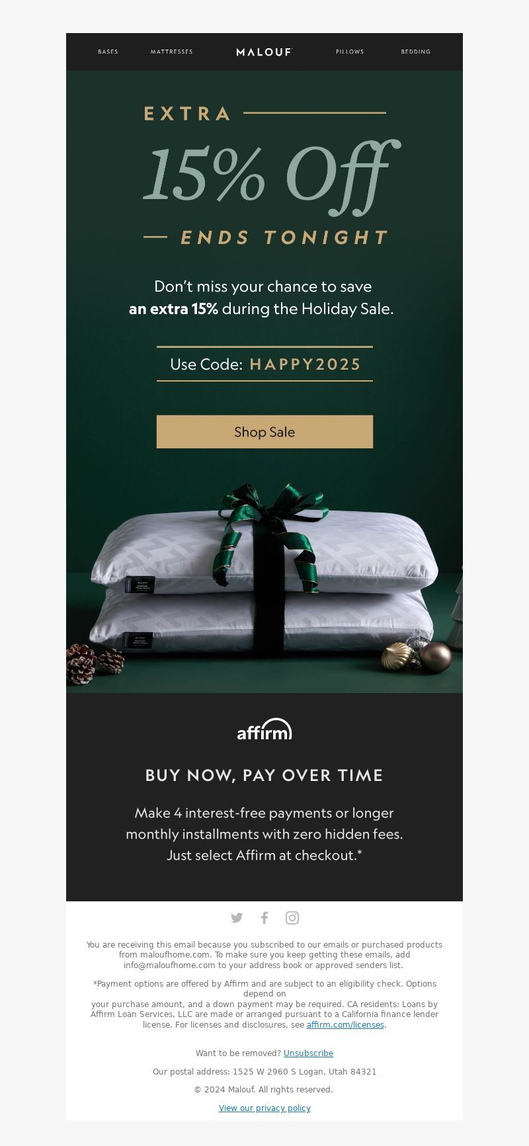Screen dimensions: 529x1146
Task: Open the Pillows navigation item
Action: 350,52
